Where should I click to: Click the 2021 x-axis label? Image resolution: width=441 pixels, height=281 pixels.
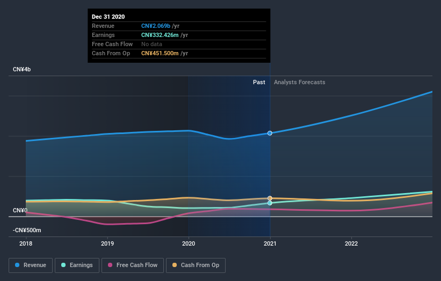[270, 243]
